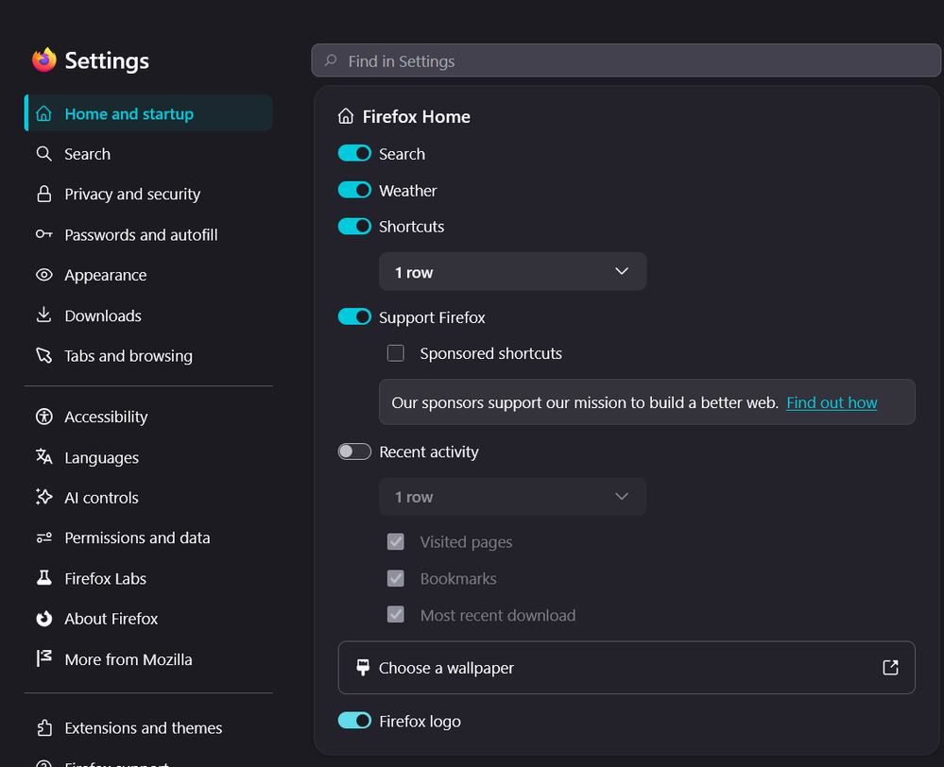Click the cursor icon for Tabs and browsing
The width and height of the screenshot is (944, 767).
(44, 355)
